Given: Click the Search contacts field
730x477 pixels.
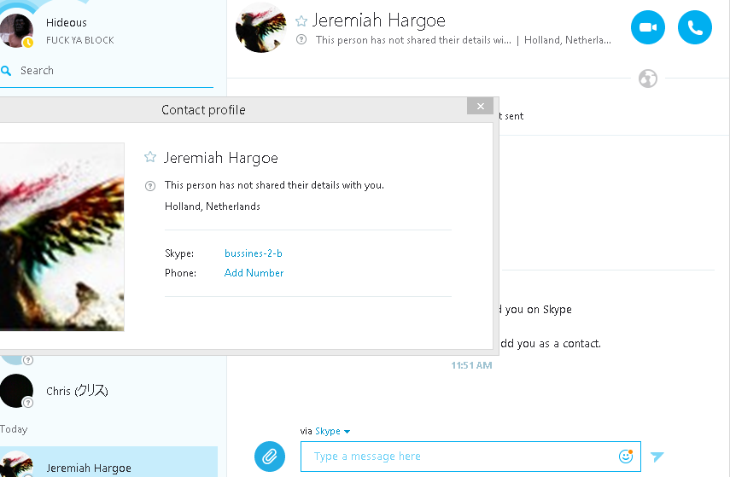Looking at the screenshot, I should coord(111,71).
